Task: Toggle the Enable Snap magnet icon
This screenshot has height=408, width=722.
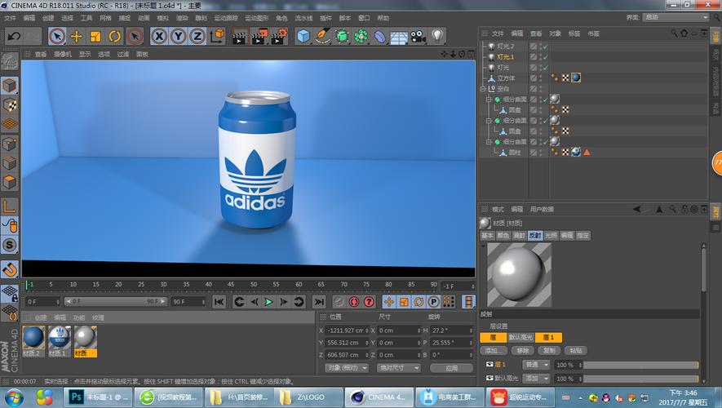Action: click(9, 269)
